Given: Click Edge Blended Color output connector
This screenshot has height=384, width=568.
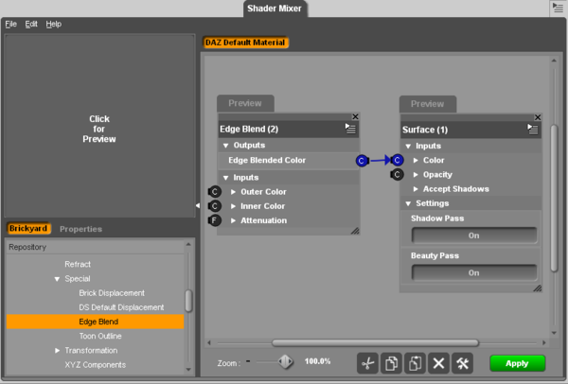Looking at the screenshot, I should 362,161.
